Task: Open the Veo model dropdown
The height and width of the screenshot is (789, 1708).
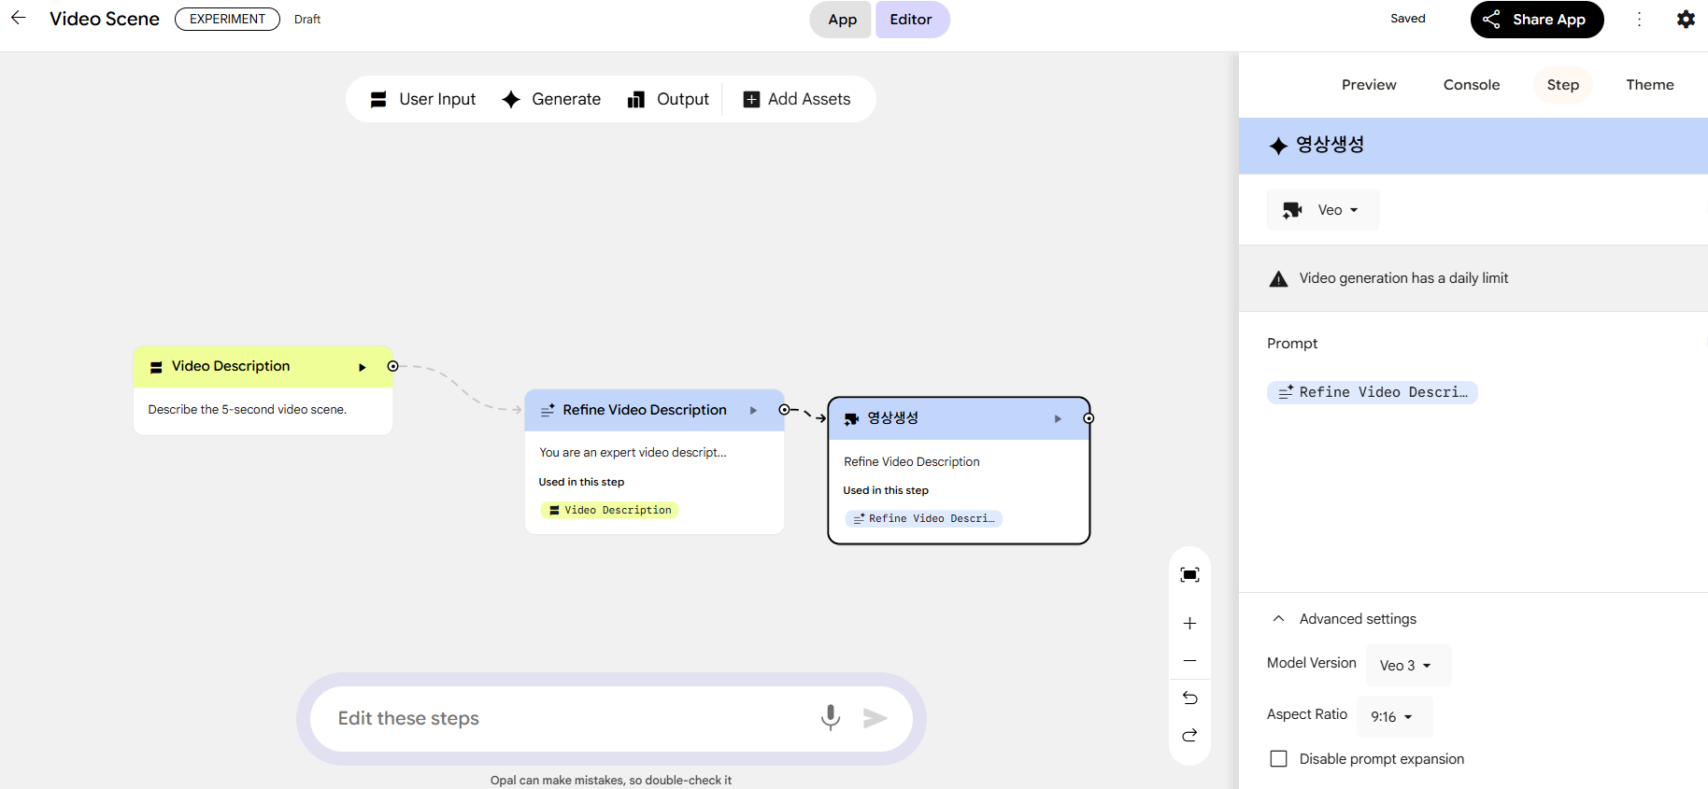Action: coord(1323,210)
